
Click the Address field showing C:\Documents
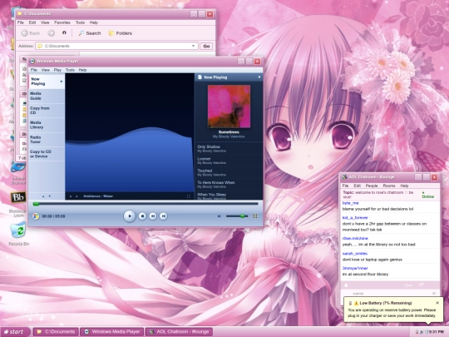click(x=116, y=46)
